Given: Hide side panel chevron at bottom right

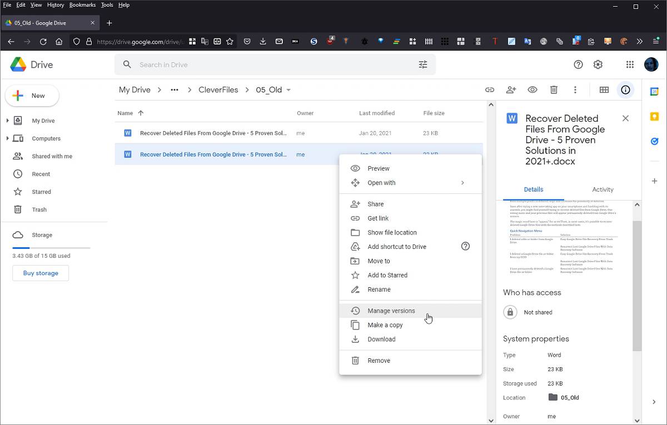Looking at the screenshot, I should pyautogui.click(x=654, y=402).
